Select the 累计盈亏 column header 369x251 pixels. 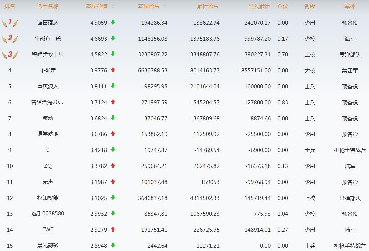pos(208,6)
